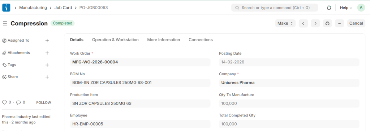Click Posting Date field 14-02-2026
Image resolution: width=370 pixels, height=131 pixels.
289,62
